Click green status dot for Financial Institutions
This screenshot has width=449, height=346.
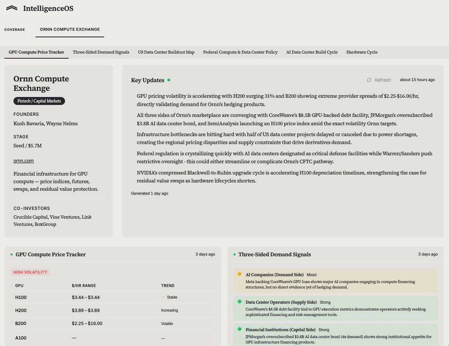[x=239, y=329]
